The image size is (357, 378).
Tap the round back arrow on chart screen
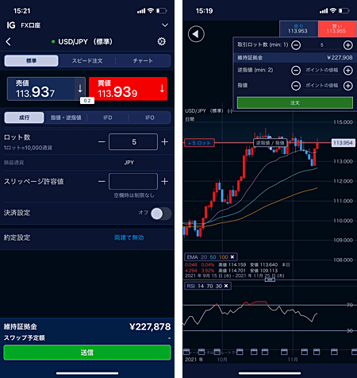click(196, 34)
